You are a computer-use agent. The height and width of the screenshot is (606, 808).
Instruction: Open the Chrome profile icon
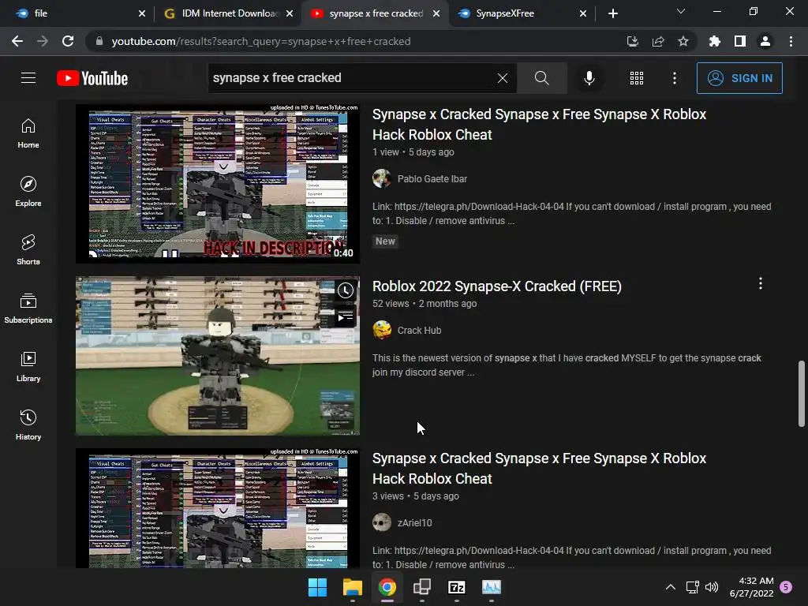765,41
